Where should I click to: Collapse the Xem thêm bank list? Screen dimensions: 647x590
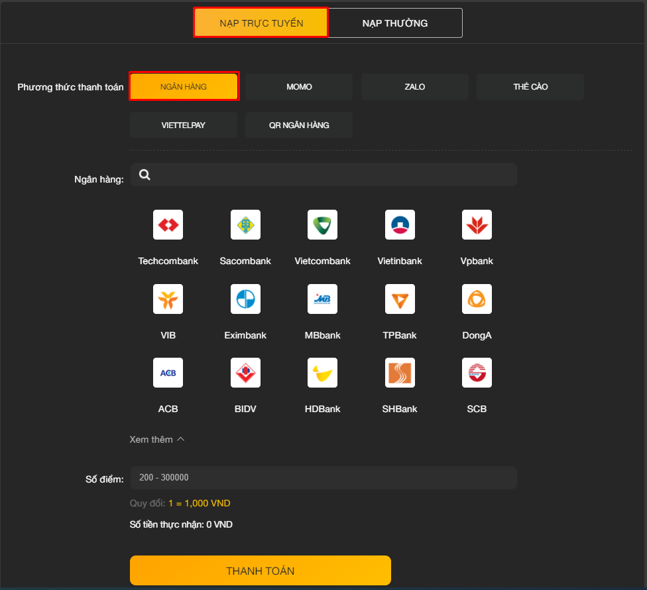tap(157, 439)
